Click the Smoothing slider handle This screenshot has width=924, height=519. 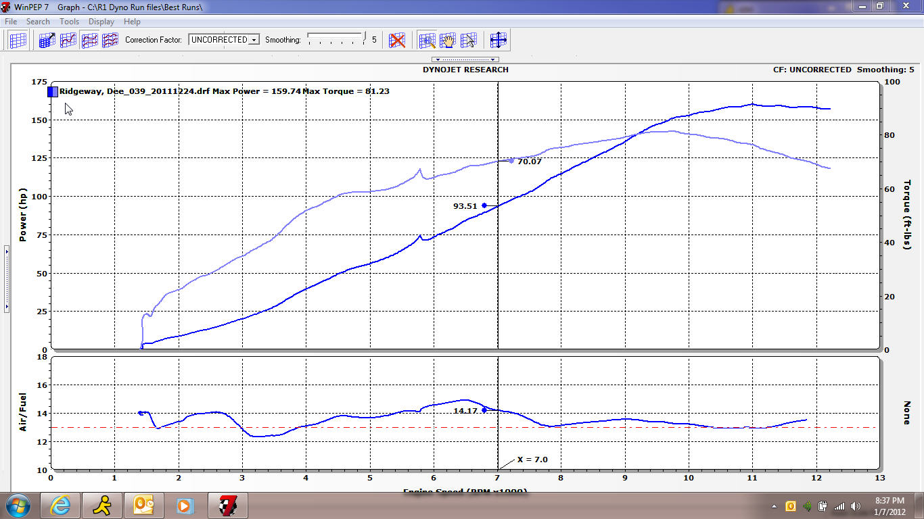[364, 38]
